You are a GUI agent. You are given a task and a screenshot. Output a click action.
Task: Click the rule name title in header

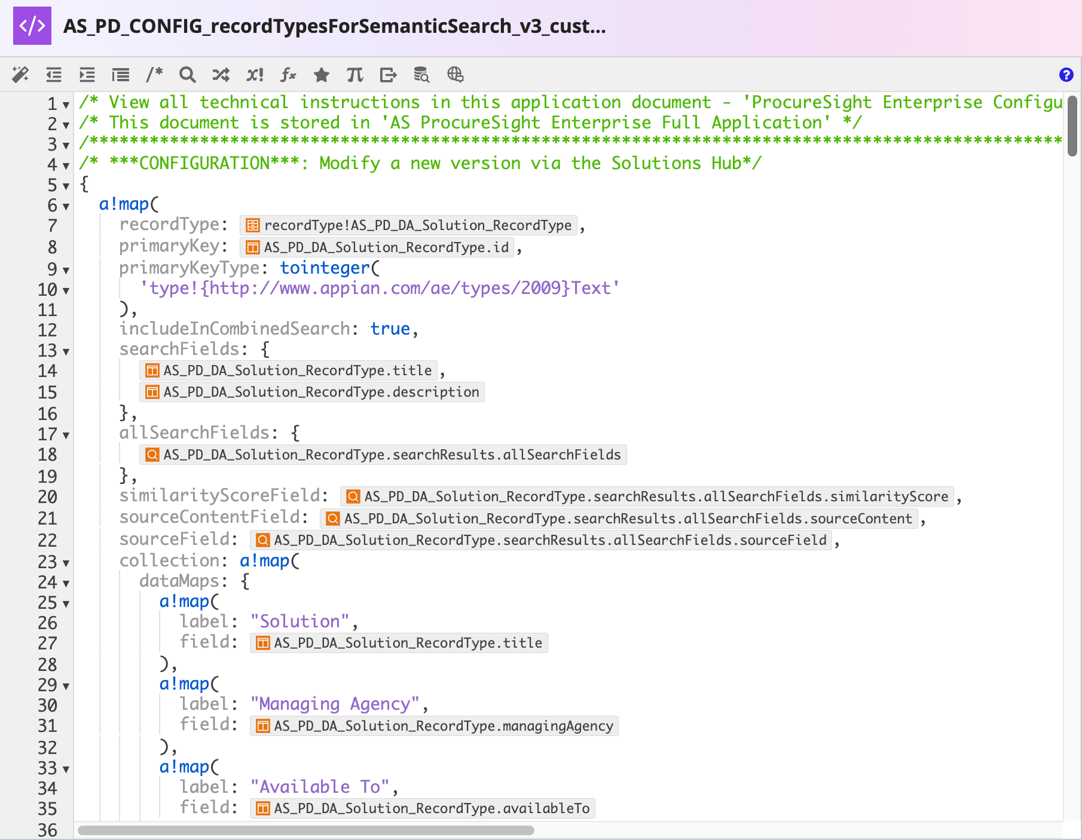click(x=335, y=26)
